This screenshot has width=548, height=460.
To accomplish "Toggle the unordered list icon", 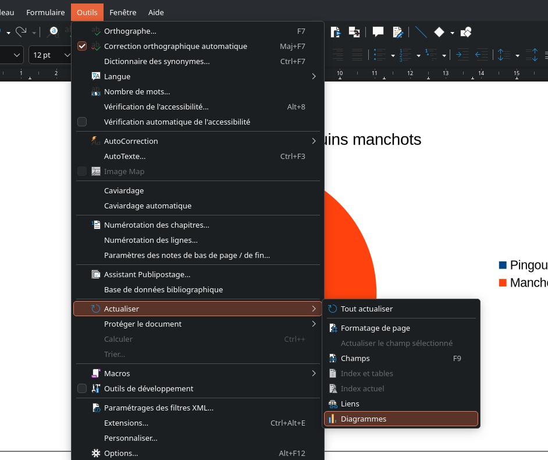I will coord(380,55).
